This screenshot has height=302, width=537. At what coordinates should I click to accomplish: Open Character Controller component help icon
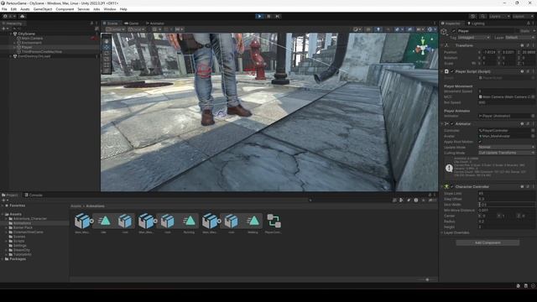pos(522,186)
